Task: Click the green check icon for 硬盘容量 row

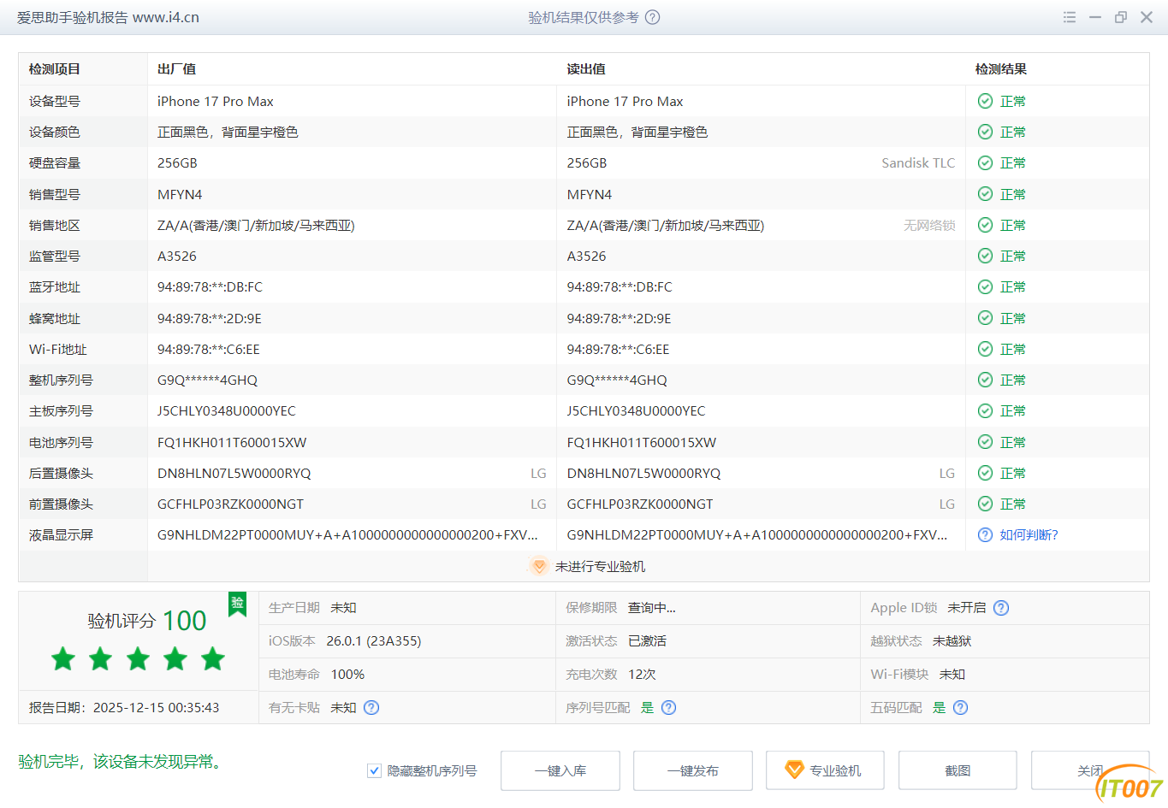Action: click(986, 163)
